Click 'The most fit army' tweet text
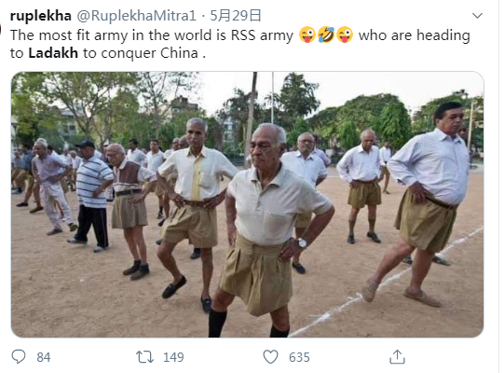The image size is (504, 373). (68, 35)
